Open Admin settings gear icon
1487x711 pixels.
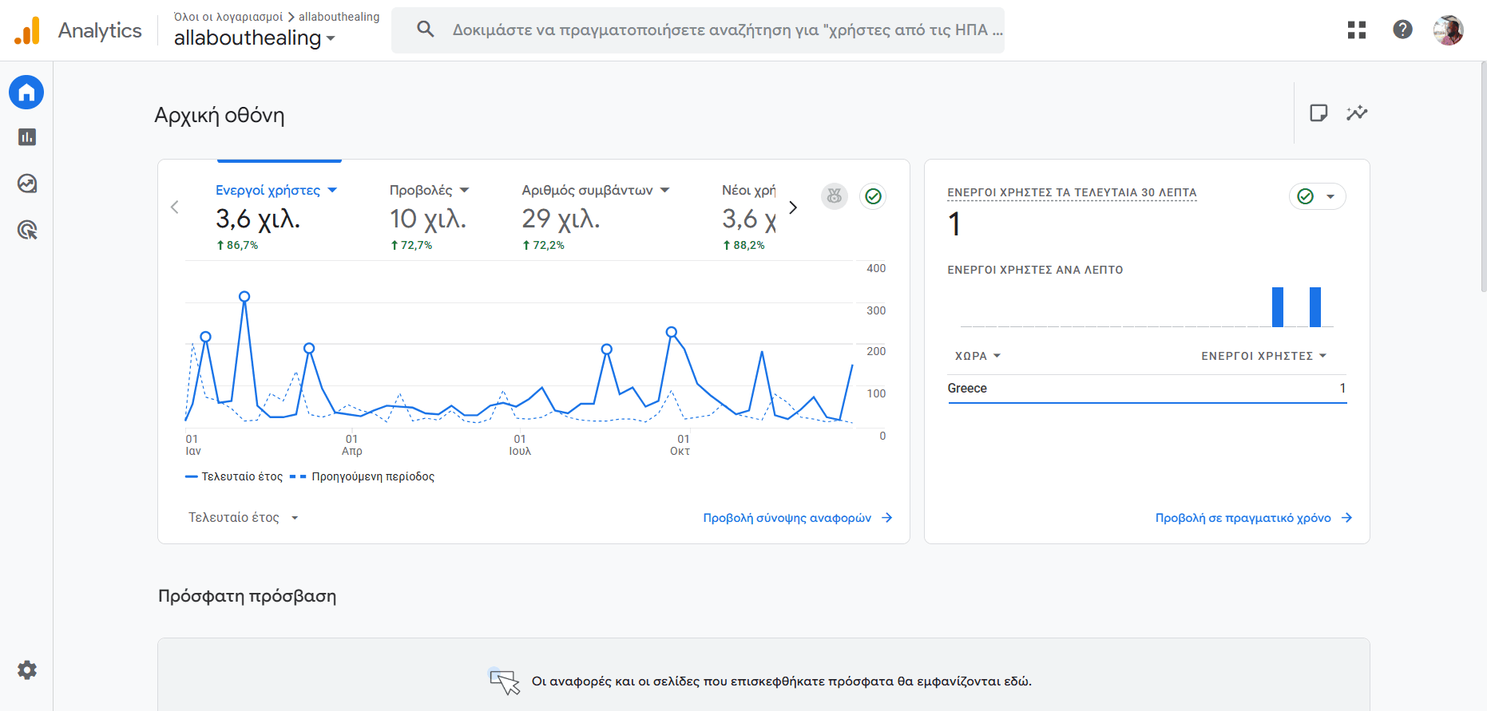click(x=27, y=670)
